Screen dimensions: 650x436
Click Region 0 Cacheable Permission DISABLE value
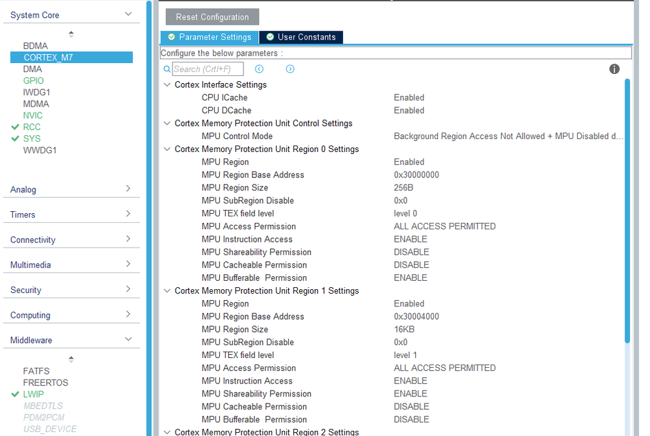tap(411, 265)
